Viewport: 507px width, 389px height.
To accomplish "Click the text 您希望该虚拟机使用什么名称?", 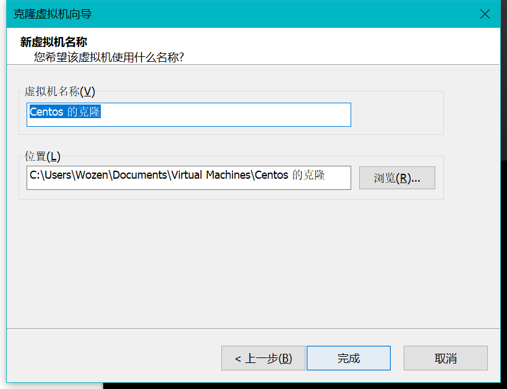I will click(x=109, y=58).
